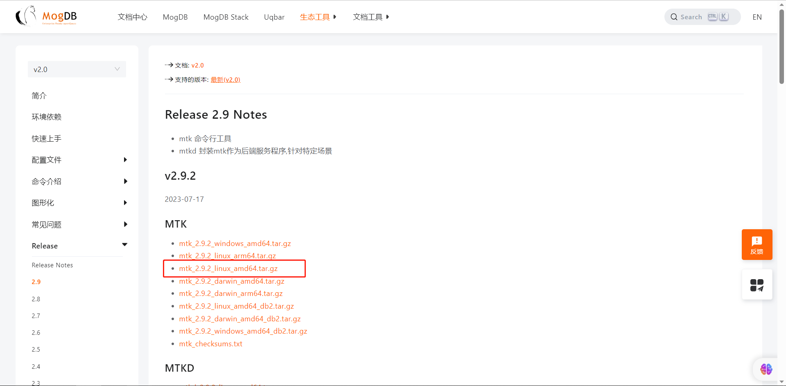Click the MTKD section heading
786x386 pixels.
click(179, 368)
